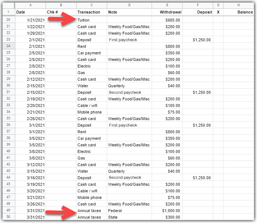Select Mobile phone cell in row 47

(91, 197)
